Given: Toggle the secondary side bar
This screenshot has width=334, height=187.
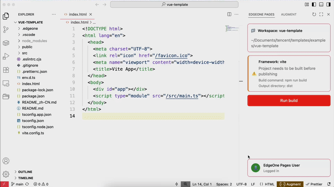Looking at the screenshot, I should [328, 4].
